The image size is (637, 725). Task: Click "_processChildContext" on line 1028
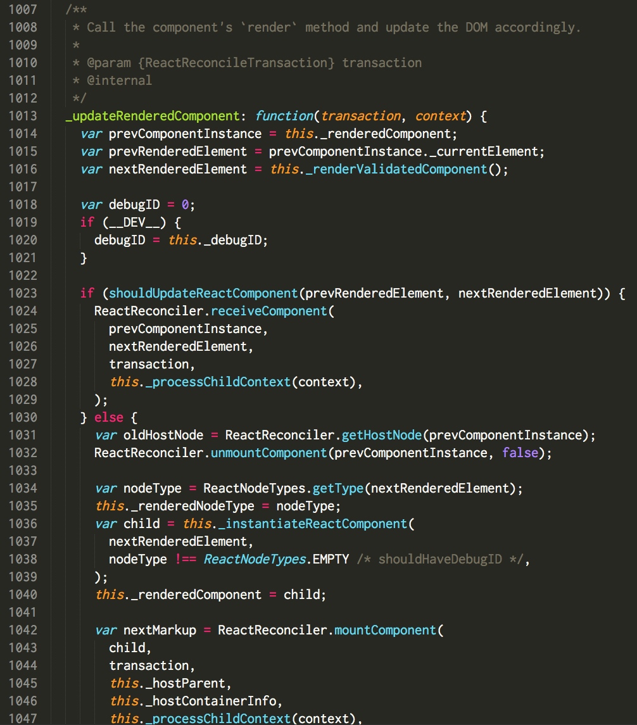(x=218, y=382)
